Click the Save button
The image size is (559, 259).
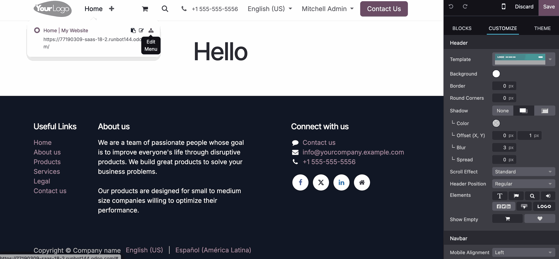(x=549, y=7)
